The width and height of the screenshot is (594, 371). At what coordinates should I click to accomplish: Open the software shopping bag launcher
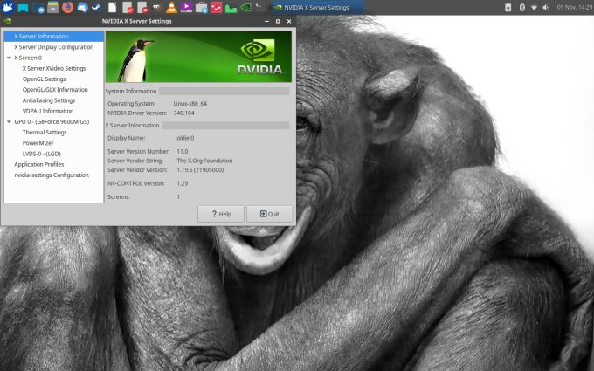coord(201,7)
